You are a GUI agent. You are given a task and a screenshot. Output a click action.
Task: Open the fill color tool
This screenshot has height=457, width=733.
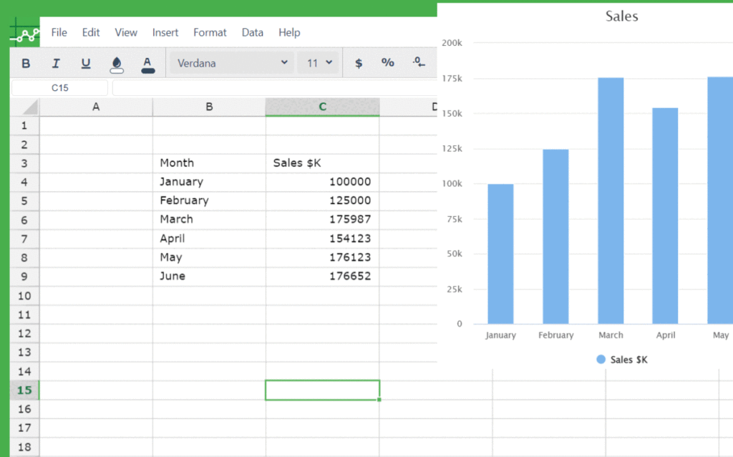click(117, 63)
